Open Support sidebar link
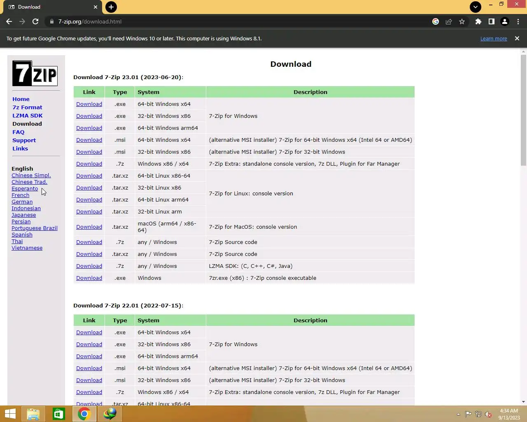 pyautogui.click(x=24, y=140)
